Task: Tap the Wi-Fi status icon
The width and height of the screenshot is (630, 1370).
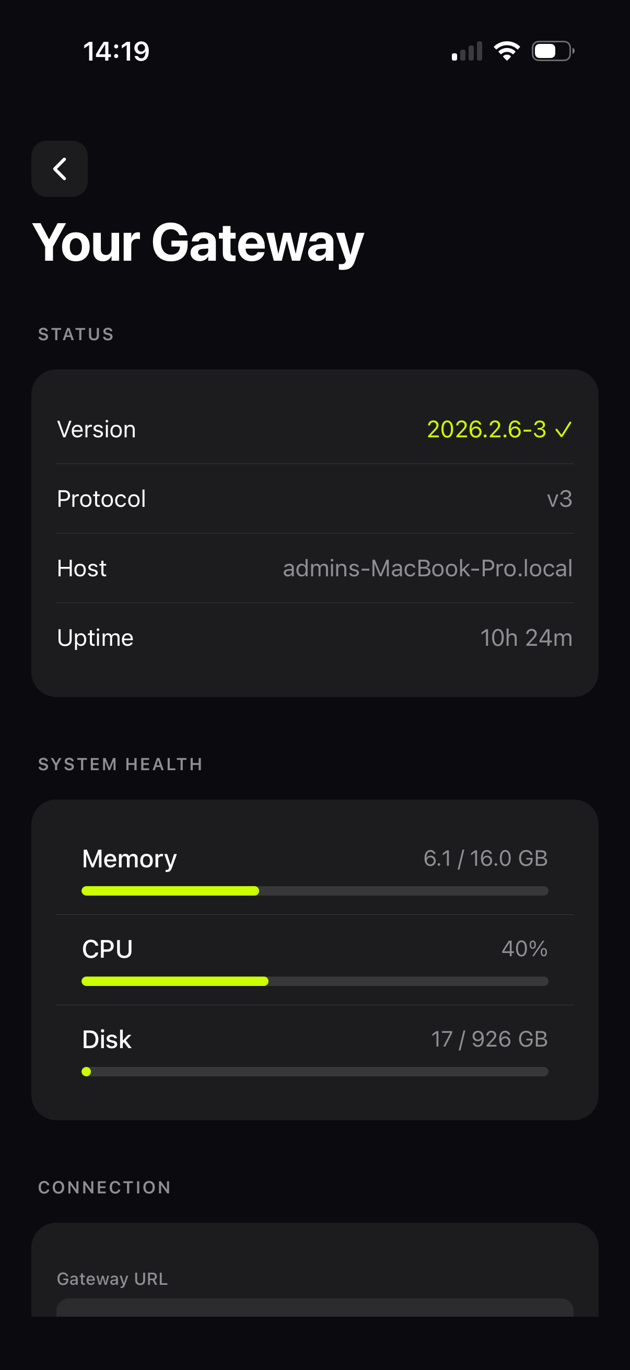Action: 507,51
